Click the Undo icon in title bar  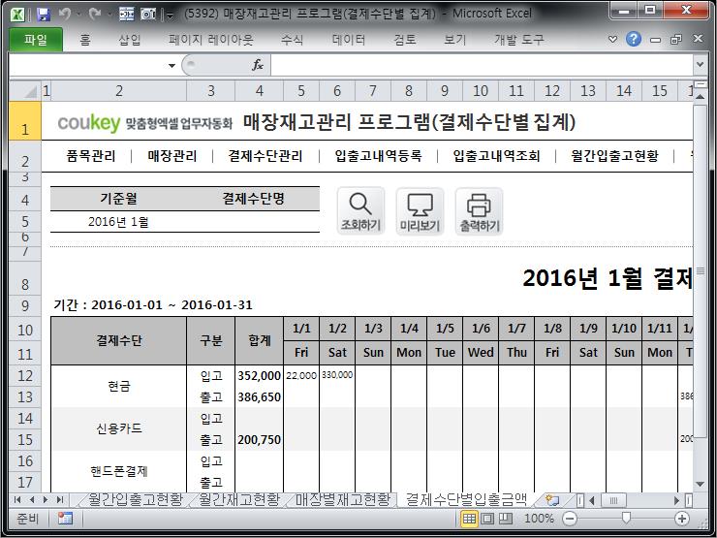[65, 15]
